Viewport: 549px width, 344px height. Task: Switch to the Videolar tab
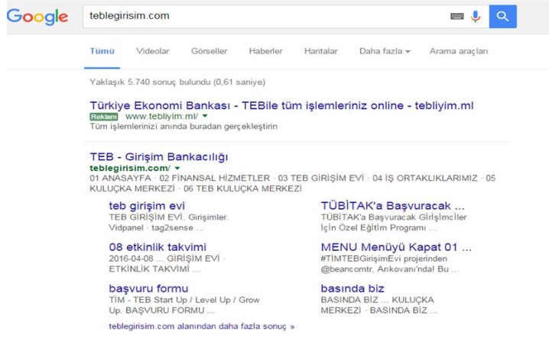[x=153, y=51]
